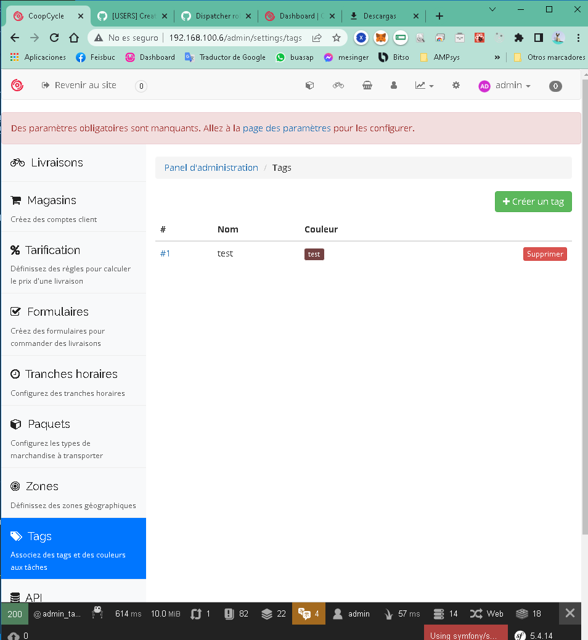Click the Créer un tag button
This screenshot has width=588, height=640.
533,202
